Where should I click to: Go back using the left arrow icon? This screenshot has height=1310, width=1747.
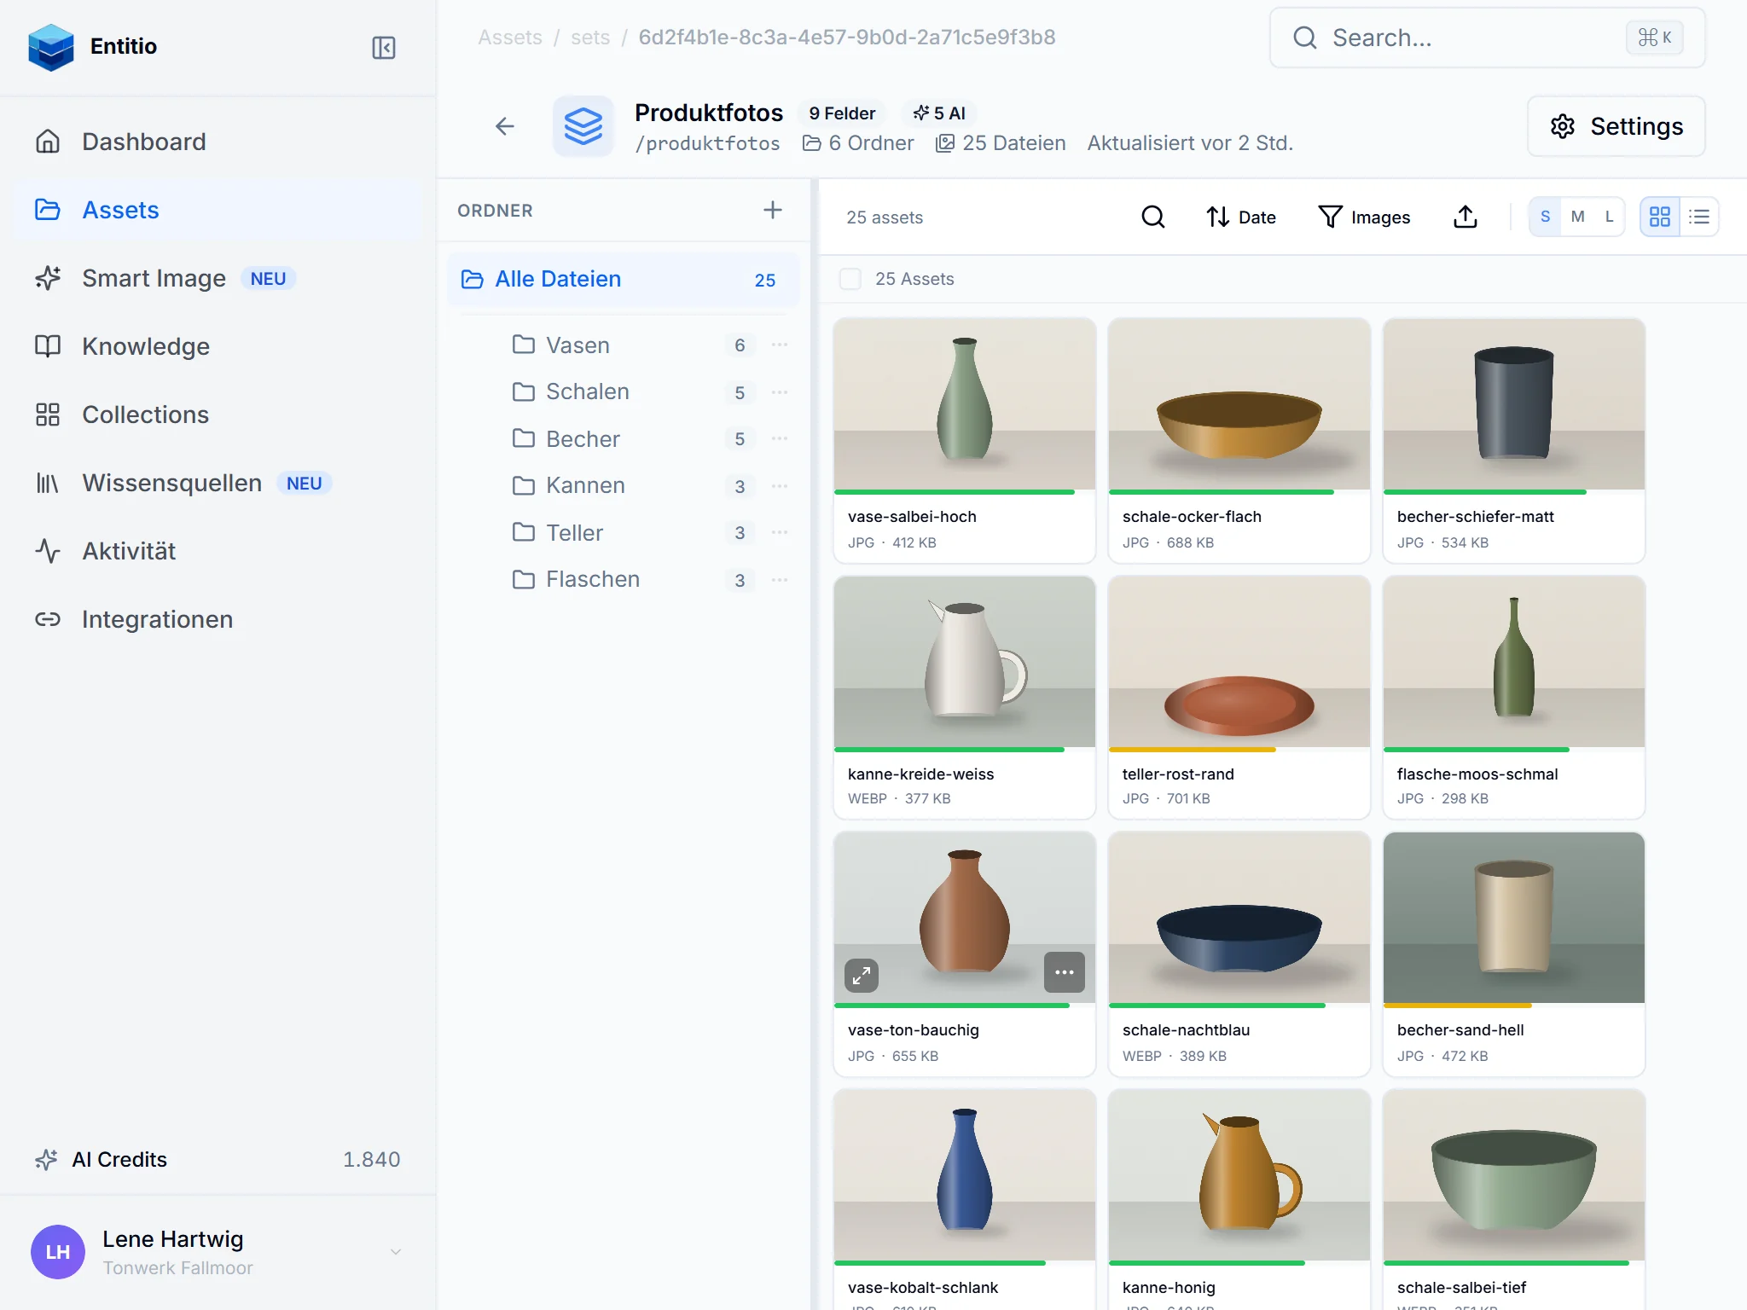coord(505,126)
